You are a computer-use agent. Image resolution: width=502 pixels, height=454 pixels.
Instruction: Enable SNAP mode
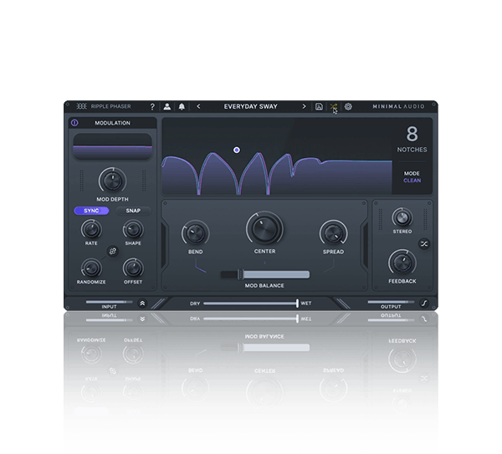point(133,211)
